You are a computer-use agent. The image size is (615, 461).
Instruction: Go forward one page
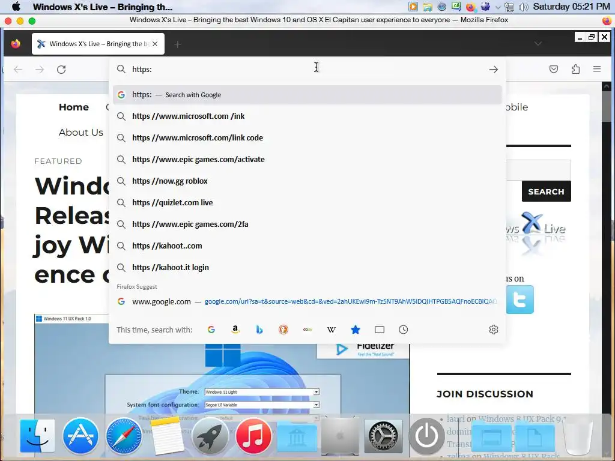(x=40, y=70)
